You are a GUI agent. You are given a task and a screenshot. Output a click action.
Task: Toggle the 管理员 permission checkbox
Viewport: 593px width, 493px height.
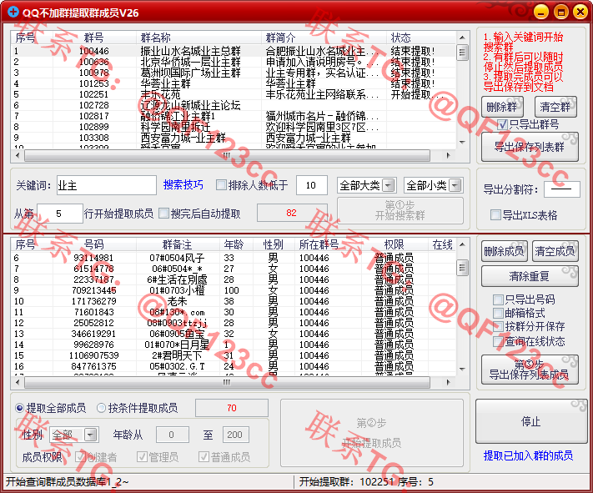pos(142,457)
